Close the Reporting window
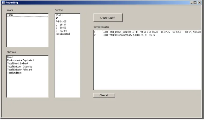This screenshot has width=206, height=120. 199,3
